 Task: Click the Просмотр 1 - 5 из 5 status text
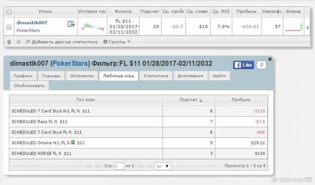[245, 166]
